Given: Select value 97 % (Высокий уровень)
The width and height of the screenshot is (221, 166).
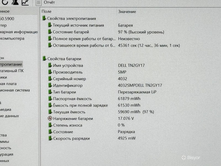Looking at the screenshot, I should pyautogui.click(x=141, y=32).
